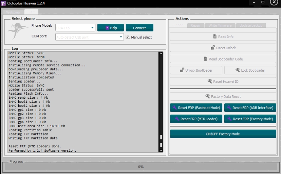Click log line 'Reading Flash Info...'

[28, 94]
